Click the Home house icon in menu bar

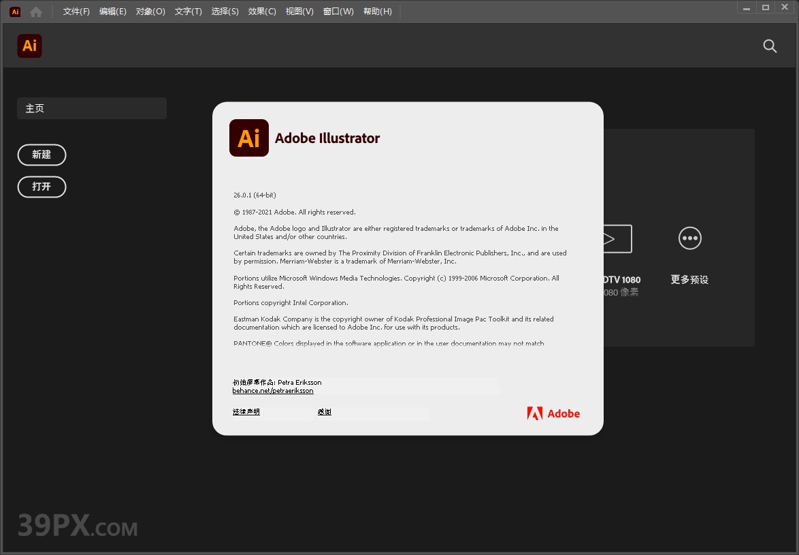pos(35,11)
